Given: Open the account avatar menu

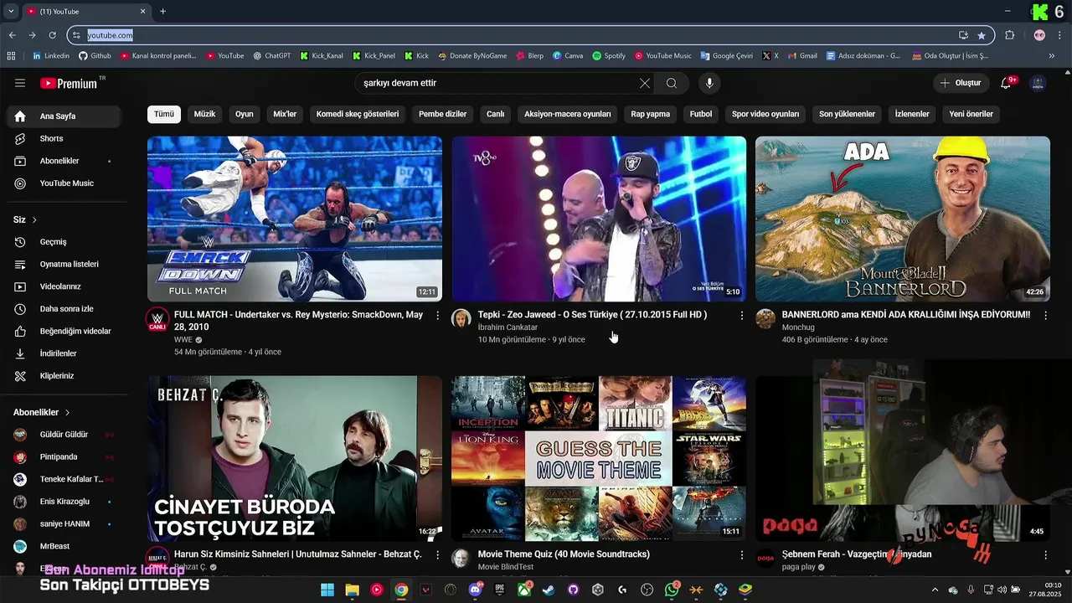Looking at the screenshot, I should point(1038,83).
